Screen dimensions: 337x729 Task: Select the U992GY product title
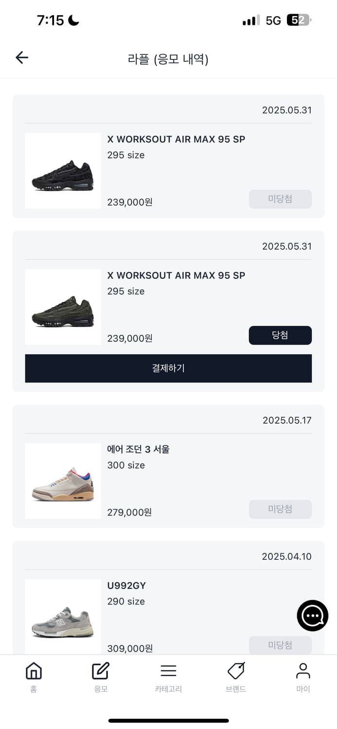click(x=126, y=586)
